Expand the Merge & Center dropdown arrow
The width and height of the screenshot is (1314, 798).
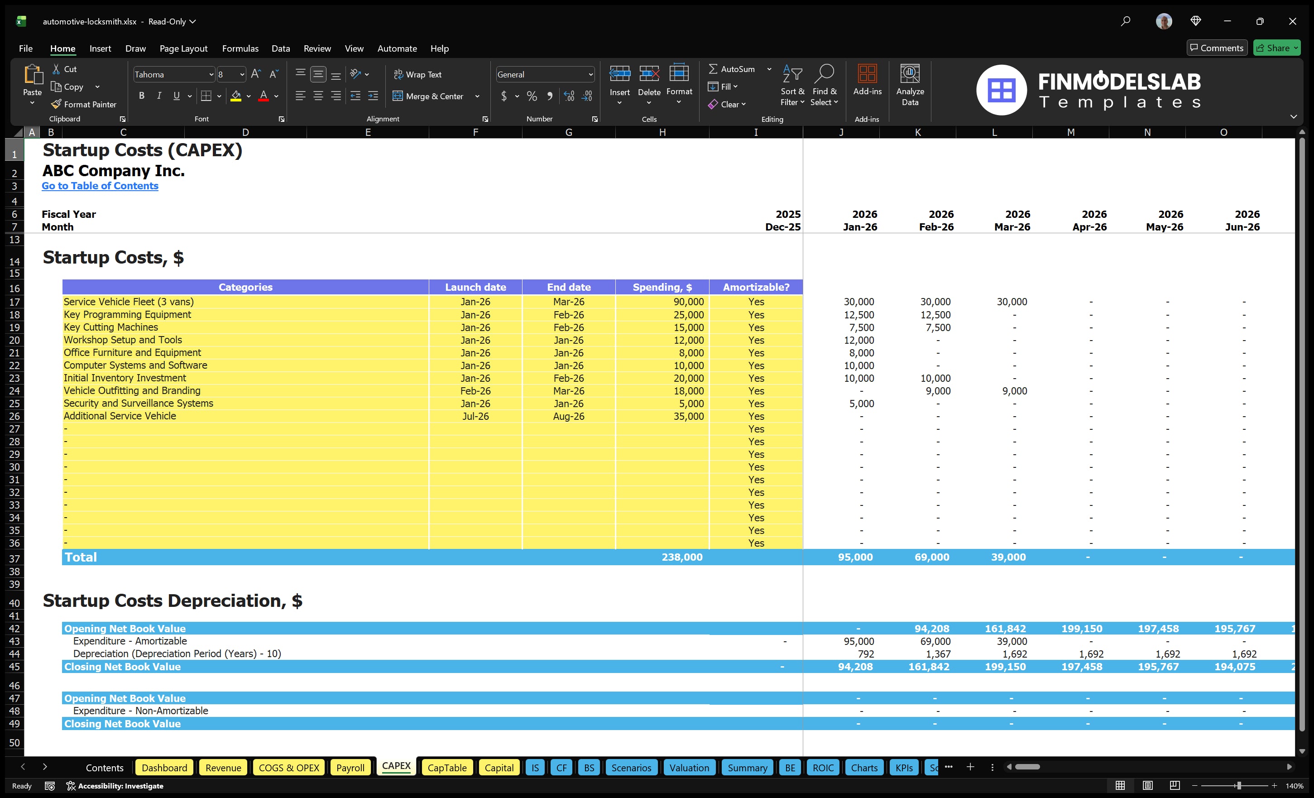(x=478, y=96)
